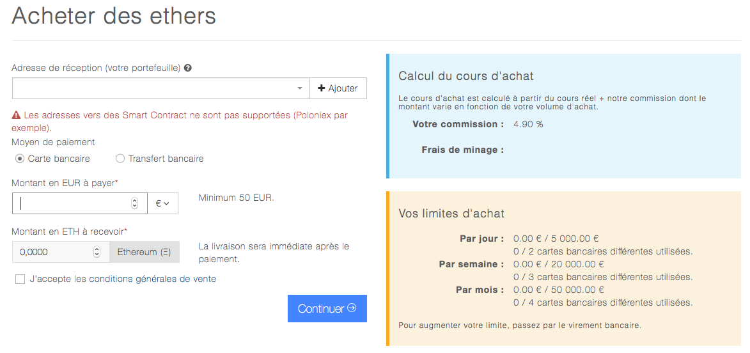
Task: Click the help question mark icon
Action: pyautogui.click(x=188, y=68)
